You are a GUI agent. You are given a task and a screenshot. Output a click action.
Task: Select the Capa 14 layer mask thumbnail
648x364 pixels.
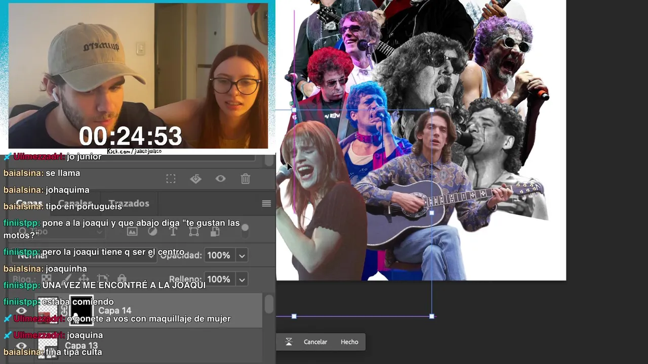tap(82, 310)
